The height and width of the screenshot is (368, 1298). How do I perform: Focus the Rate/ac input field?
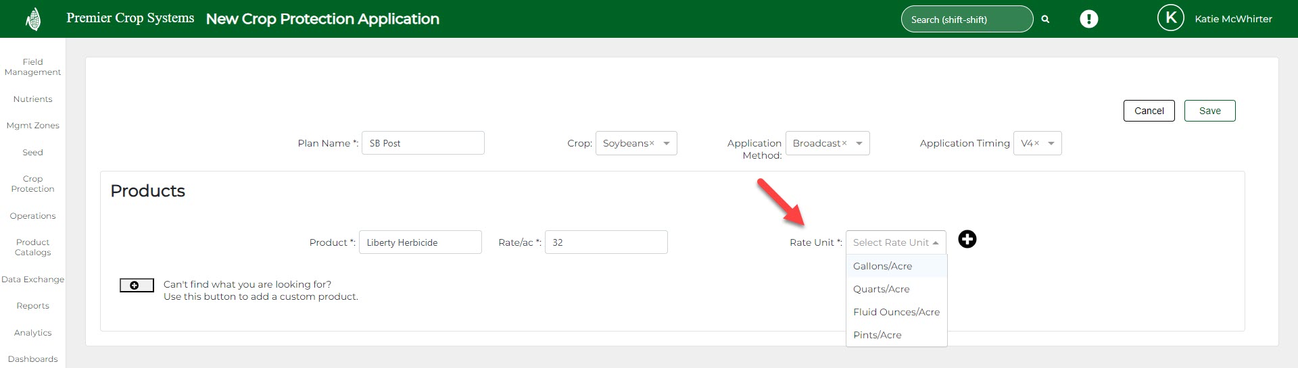606,242
